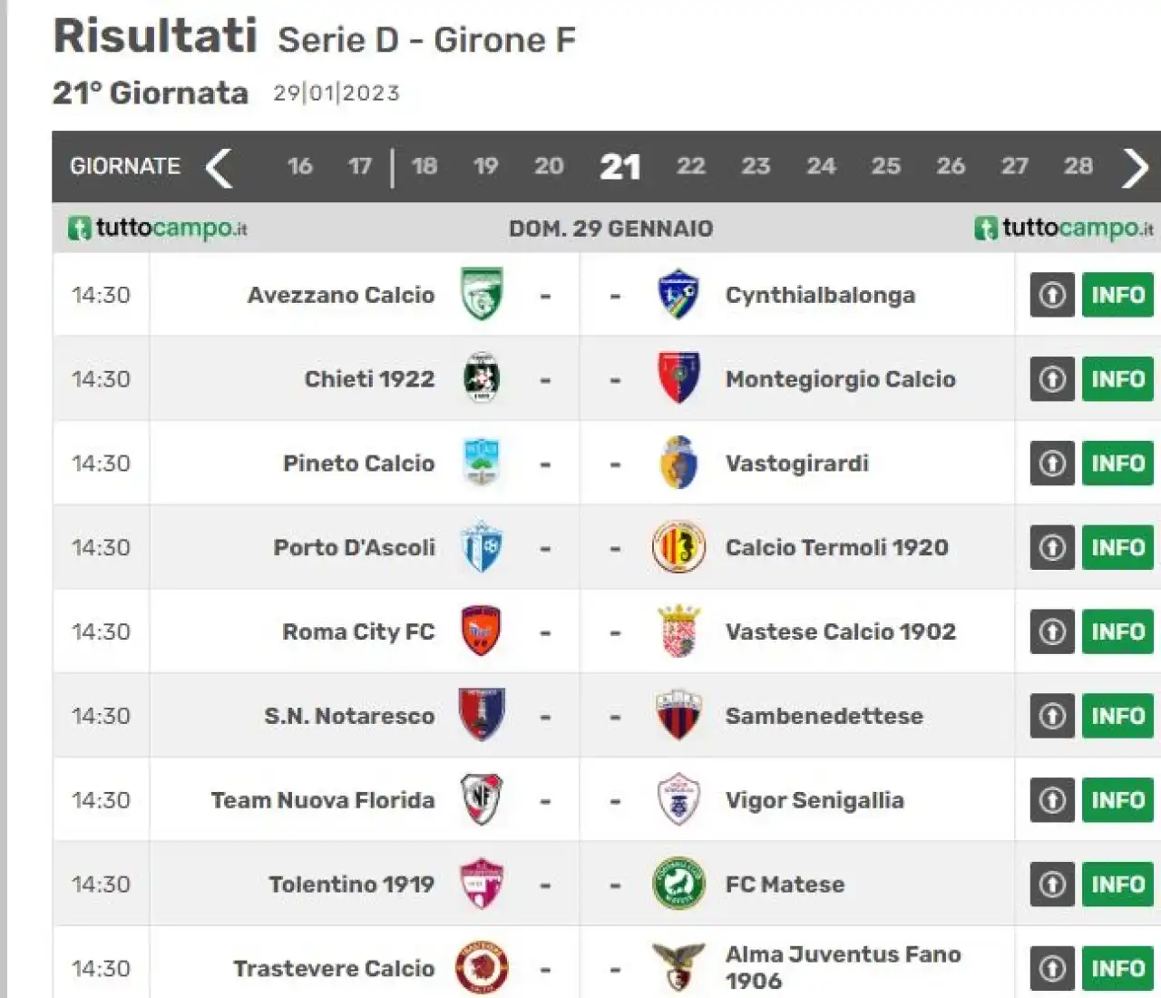The width and height of the screenshot is (1161, 998).
Task: Open the Chieti 1922 crest icon
Action: click(x=481, y=378)
